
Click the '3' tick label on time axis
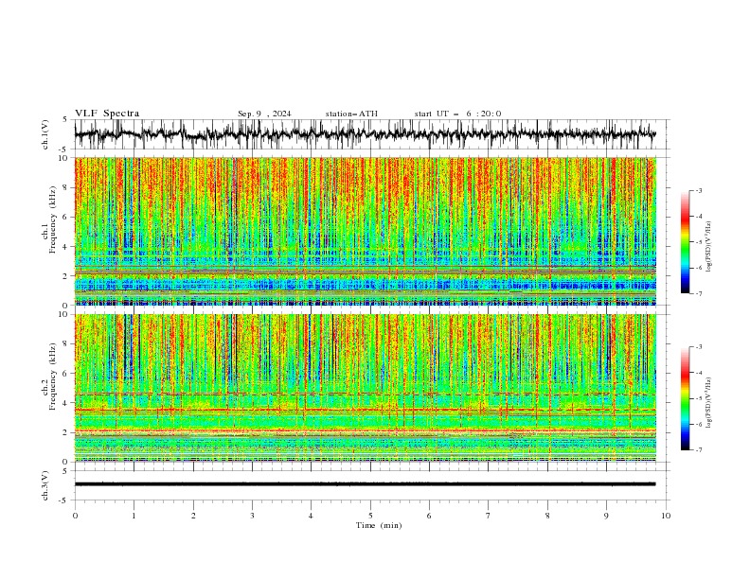(x=252, y=516)
